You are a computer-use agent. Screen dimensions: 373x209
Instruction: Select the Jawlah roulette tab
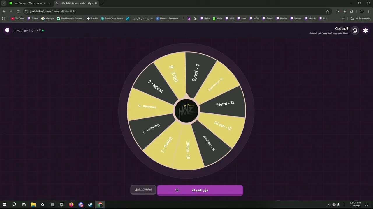coord(76,3)
